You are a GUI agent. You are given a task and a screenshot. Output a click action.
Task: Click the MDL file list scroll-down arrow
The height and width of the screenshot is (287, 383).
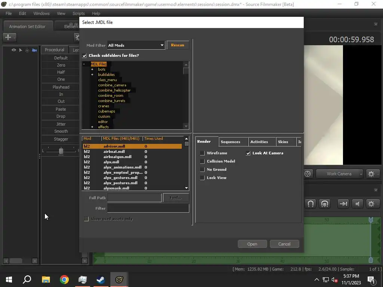pos(186,188)
